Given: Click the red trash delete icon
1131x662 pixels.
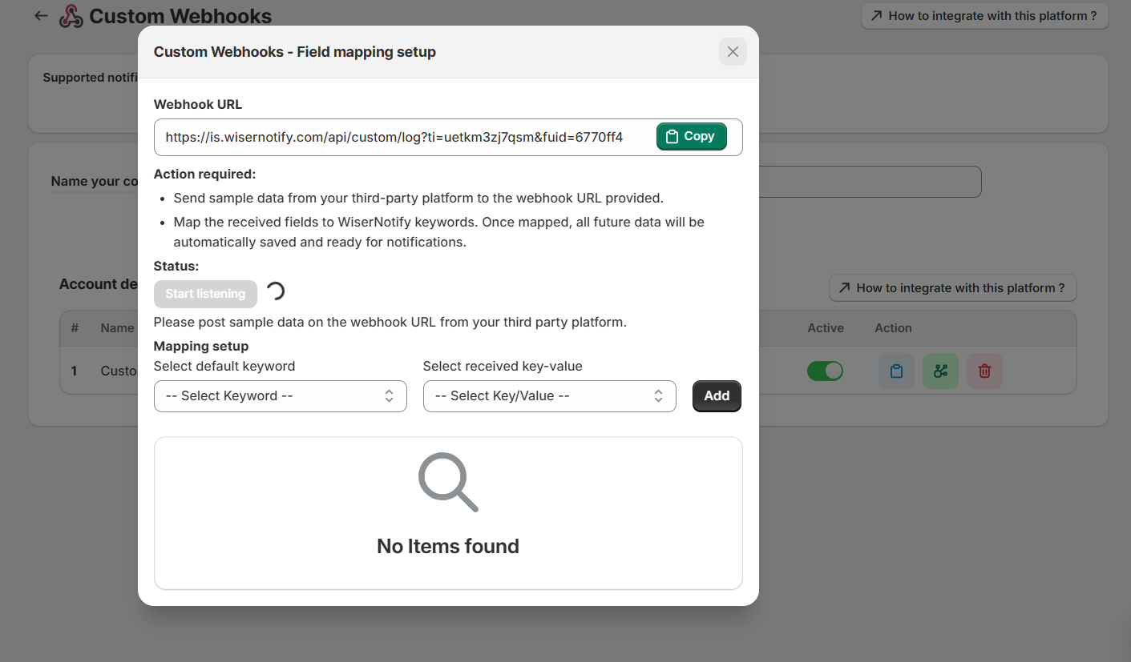Looking at the screenshot, I should [984, 371].
